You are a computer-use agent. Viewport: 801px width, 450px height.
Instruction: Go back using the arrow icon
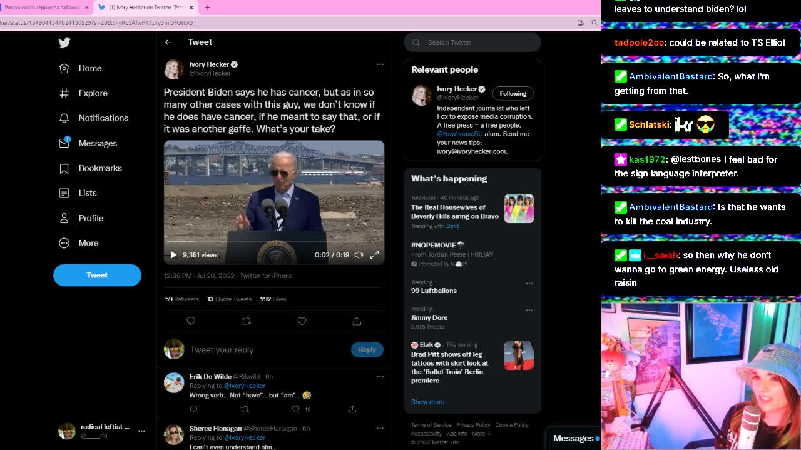click(168, 42)
